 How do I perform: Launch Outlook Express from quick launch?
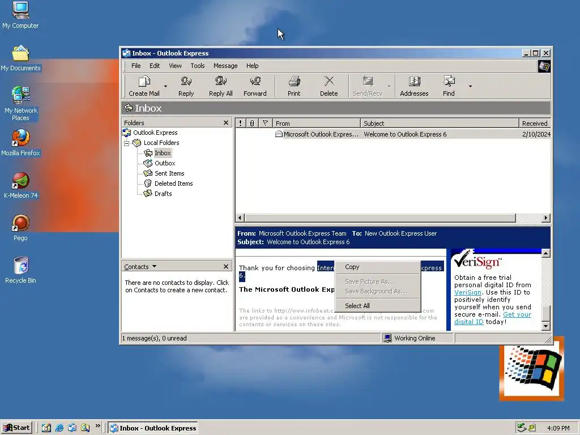tap(72, 428)
